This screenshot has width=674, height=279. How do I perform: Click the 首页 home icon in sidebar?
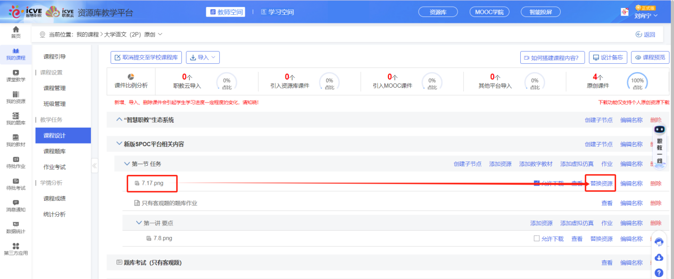coord(16,31)
